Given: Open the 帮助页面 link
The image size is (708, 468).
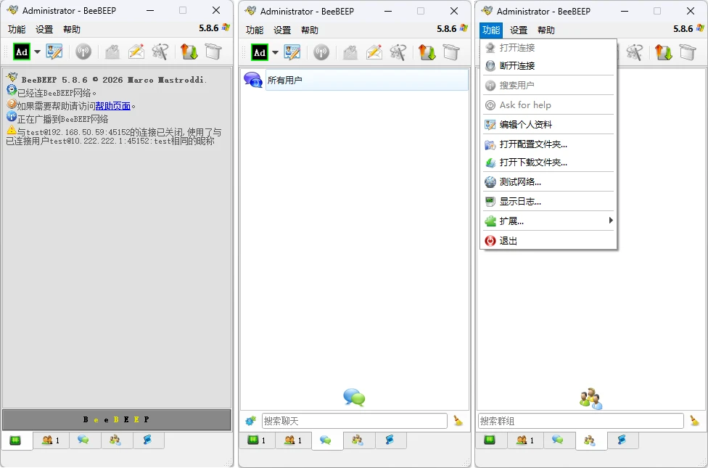Looking at the screenshot, I should point(113,106).
